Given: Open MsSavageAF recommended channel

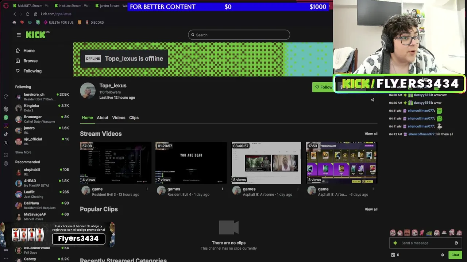Looking at the screenshot, I should (42, 217).
